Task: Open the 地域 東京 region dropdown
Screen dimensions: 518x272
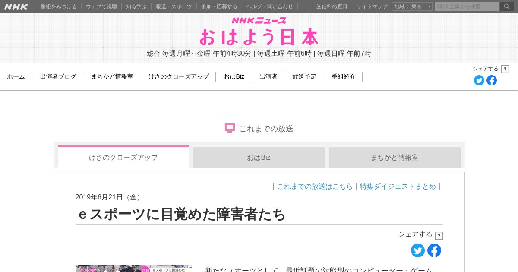Action: 412,6
